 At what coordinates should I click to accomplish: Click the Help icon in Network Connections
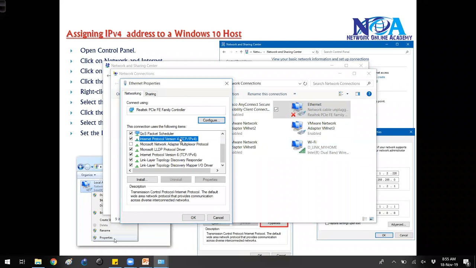click(369, 94)
